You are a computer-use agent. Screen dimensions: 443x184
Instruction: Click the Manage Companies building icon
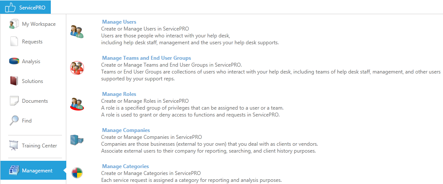click(77, 139)
